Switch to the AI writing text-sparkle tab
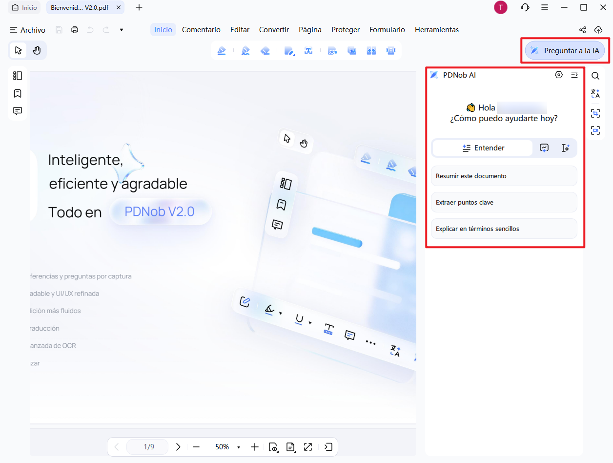The image size is (613, 463). click(x=566, y=148)
